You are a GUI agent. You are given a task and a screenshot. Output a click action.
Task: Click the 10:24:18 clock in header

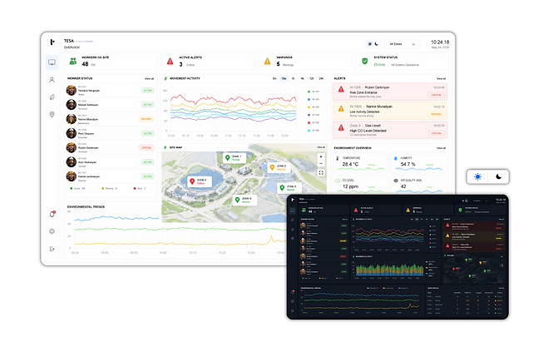(x=440, y=42)
